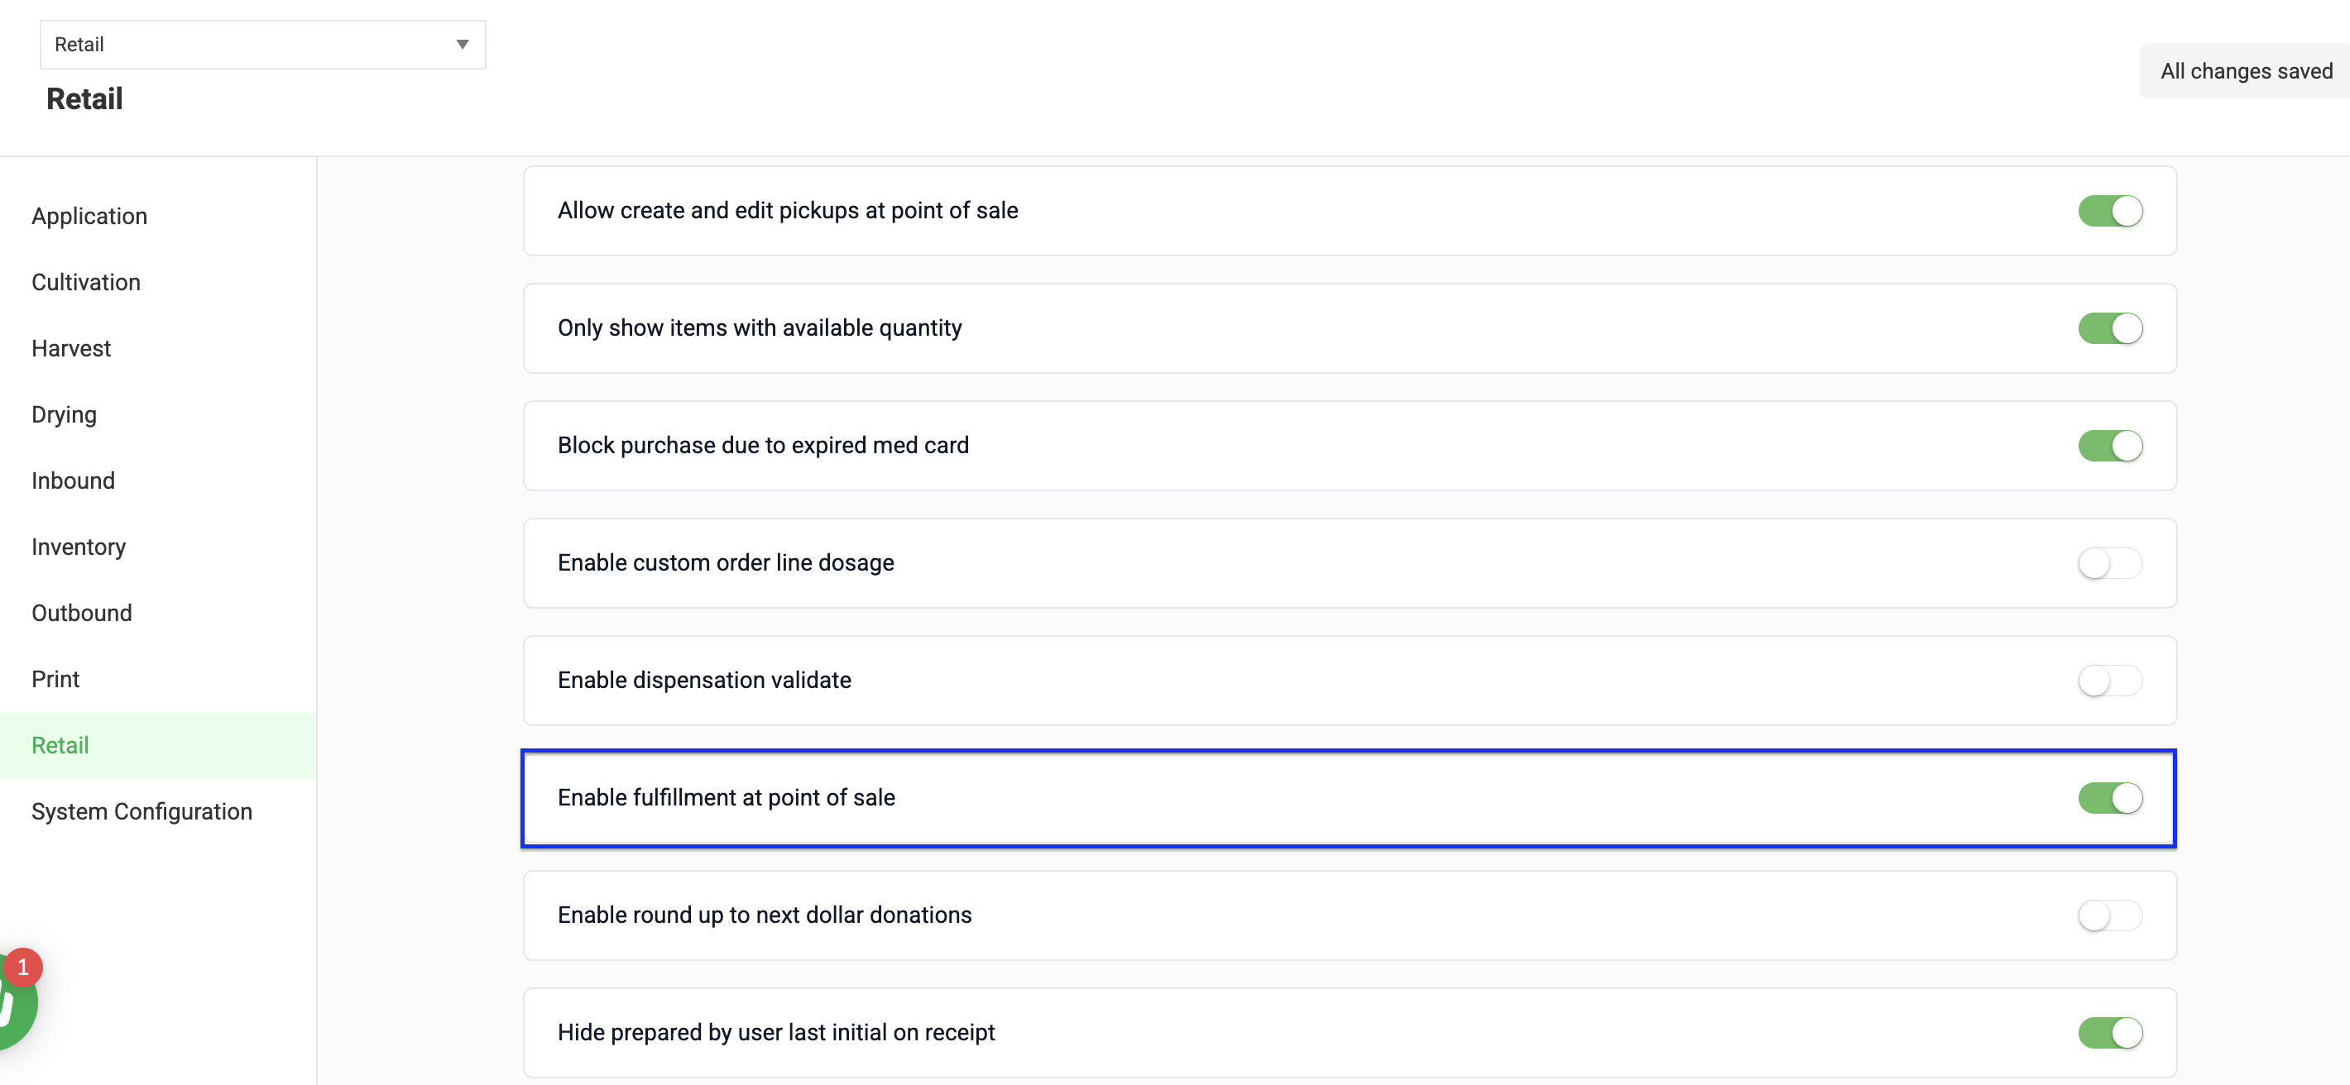Turn off Only show items with available quantity
Screen dimensions: 2350x1085
2110,328
